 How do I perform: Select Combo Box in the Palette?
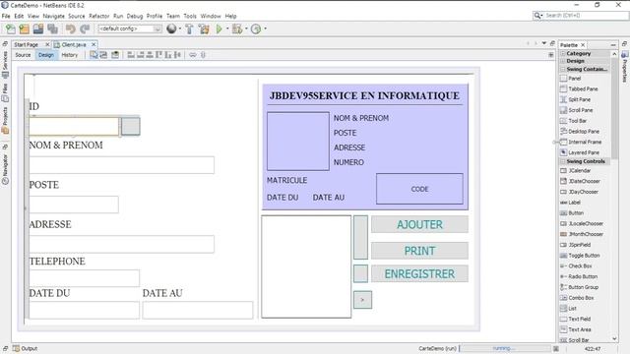click(577, 298)
